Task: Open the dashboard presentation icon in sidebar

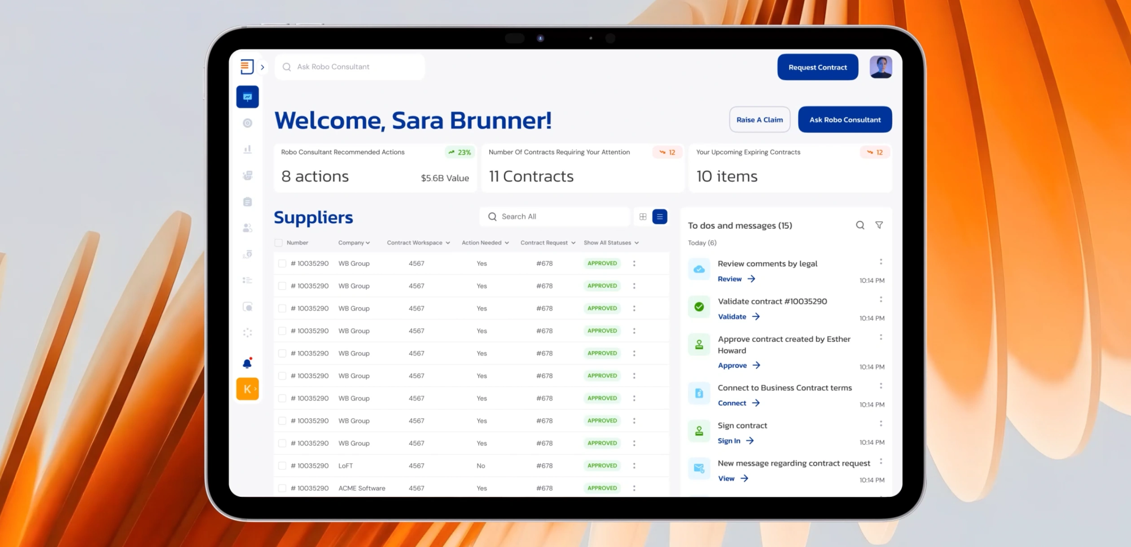Action: [247, 97]
